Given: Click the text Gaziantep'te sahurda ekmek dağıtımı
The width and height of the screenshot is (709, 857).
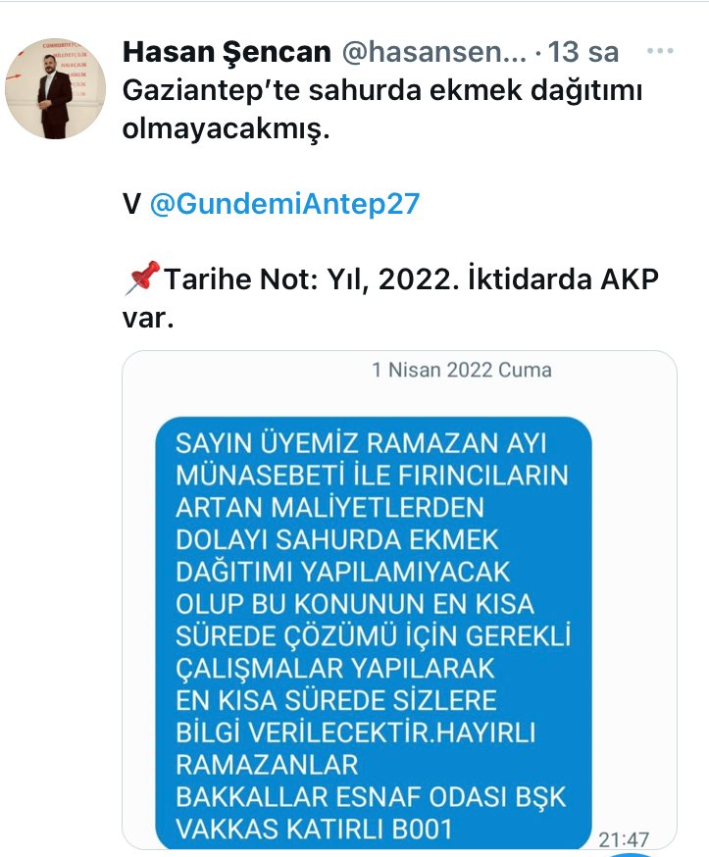Looking at the screenshot, I should coord(382,90).
